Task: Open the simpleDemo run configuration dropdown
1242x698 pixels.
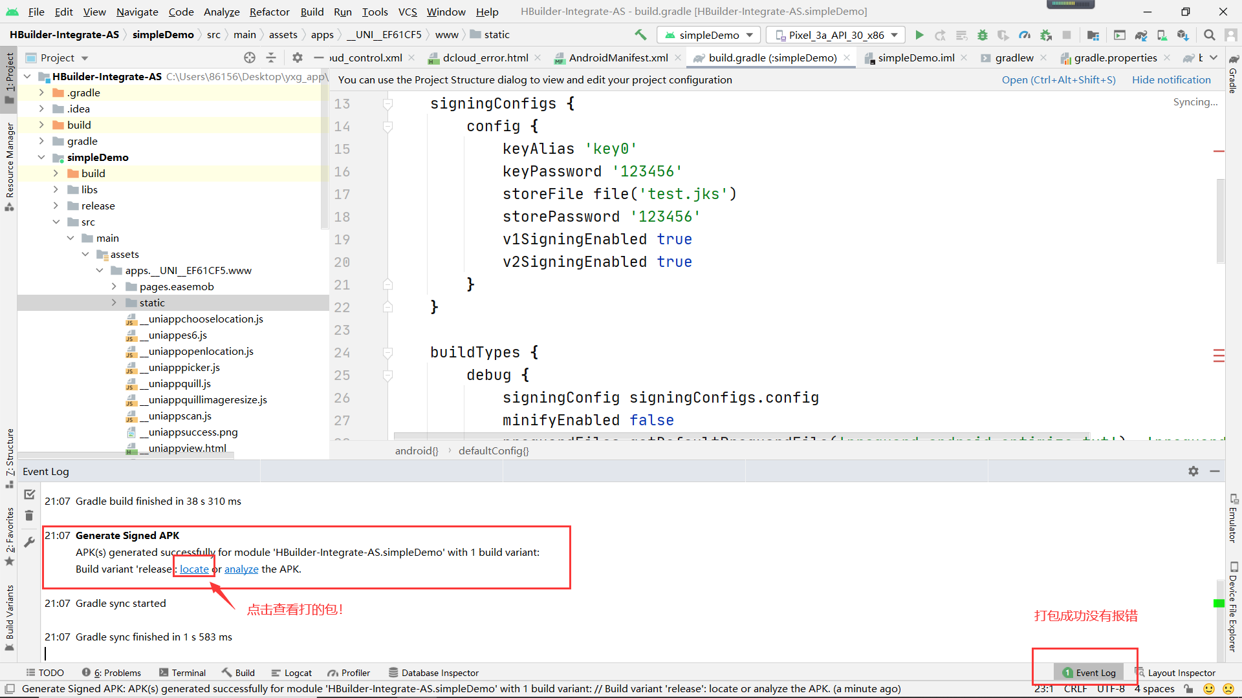Action: 709,35
